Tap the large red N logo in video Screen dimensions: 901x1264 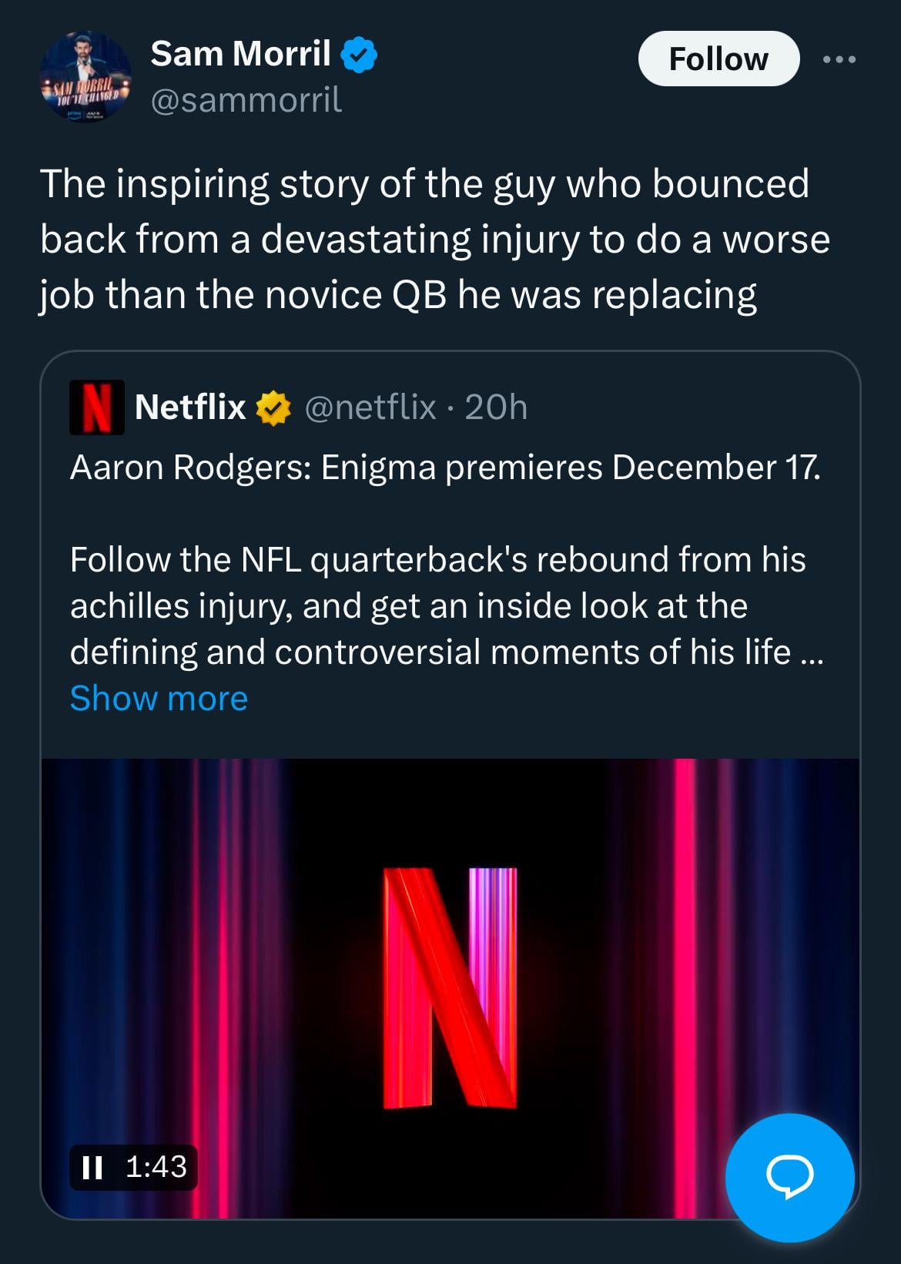(450, 987)
